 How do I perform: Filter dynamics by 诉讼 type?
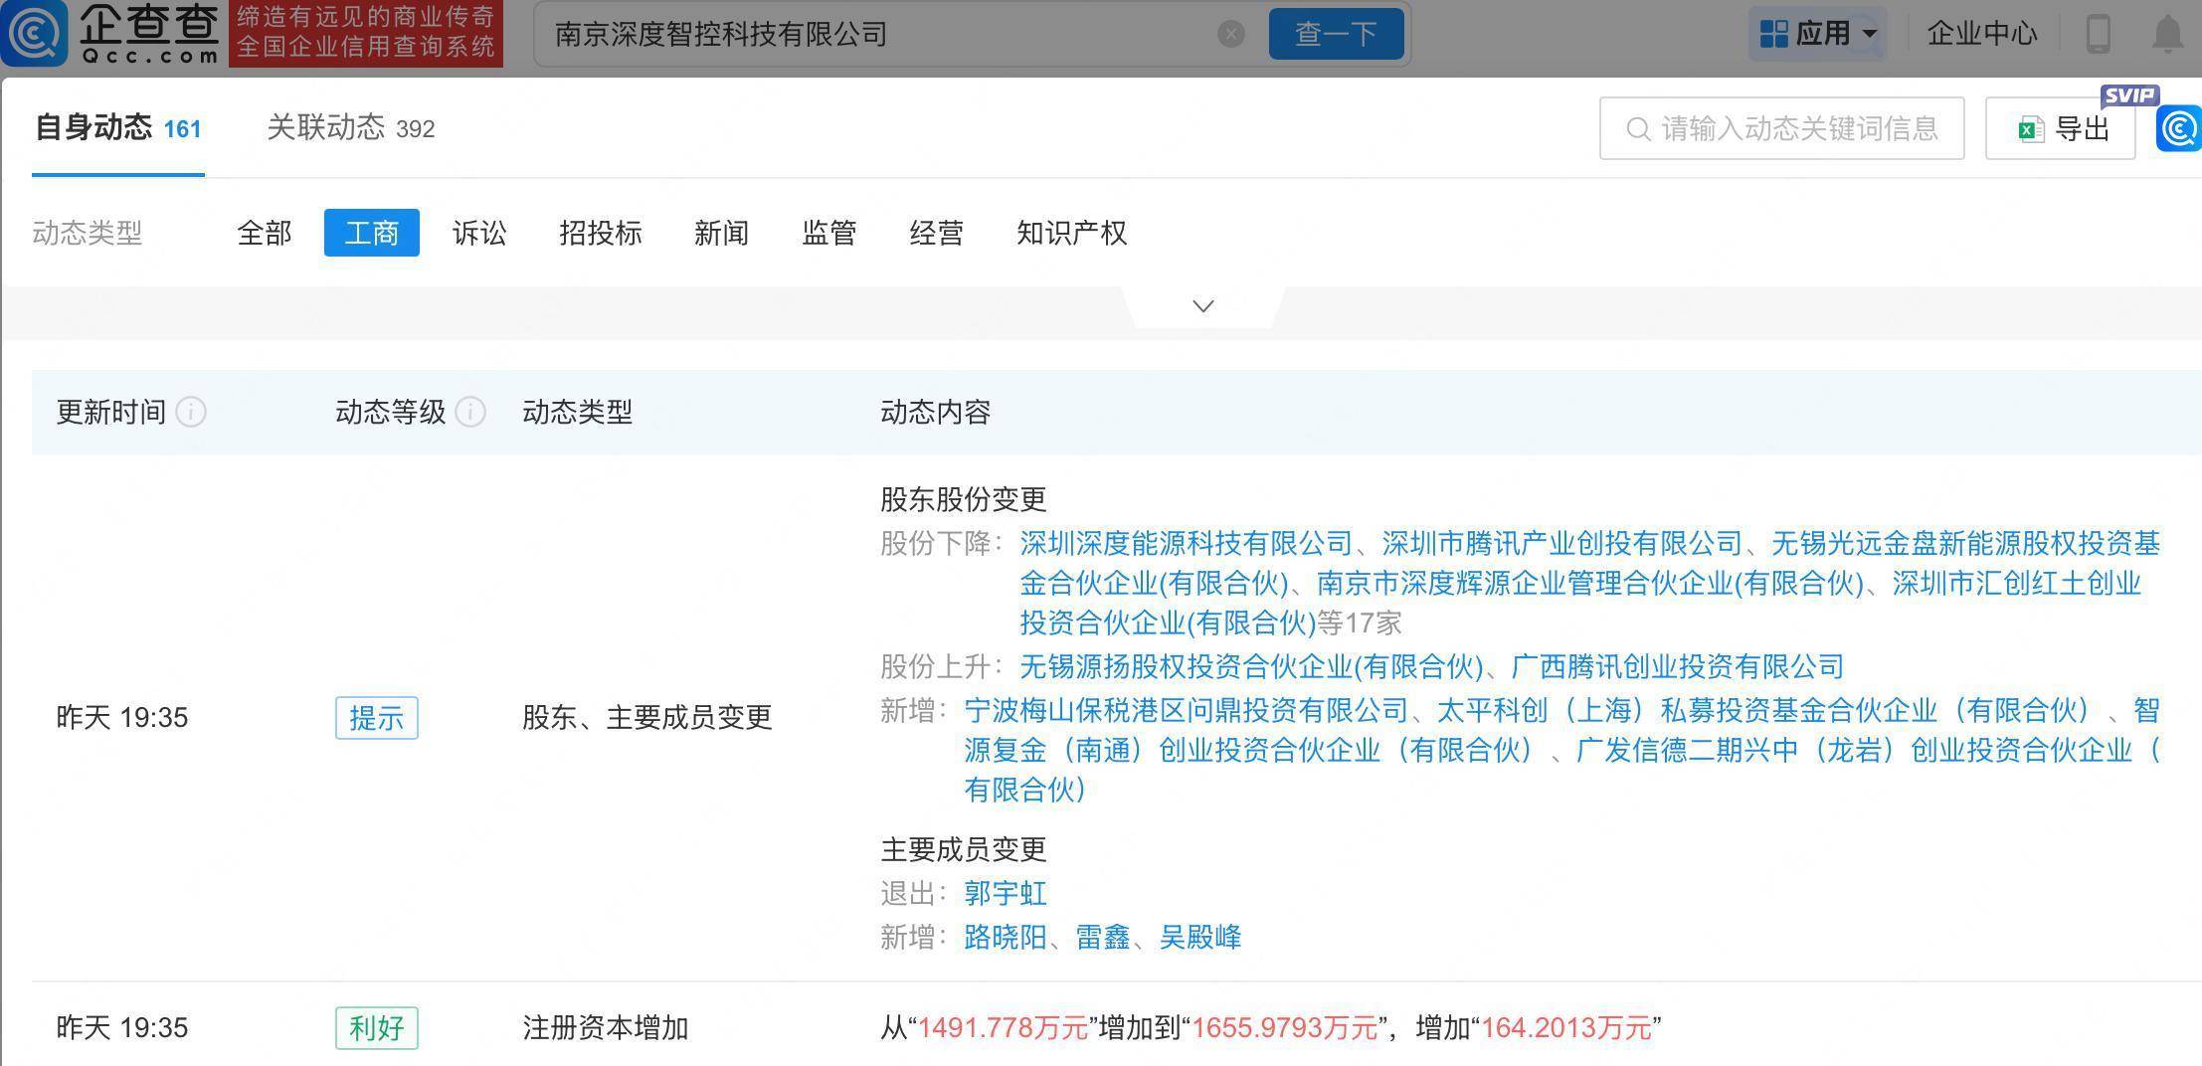[479, 233]
